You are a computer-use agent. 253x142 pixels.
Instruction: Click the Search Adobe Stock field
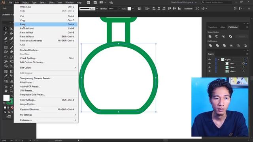click(216, 2)
